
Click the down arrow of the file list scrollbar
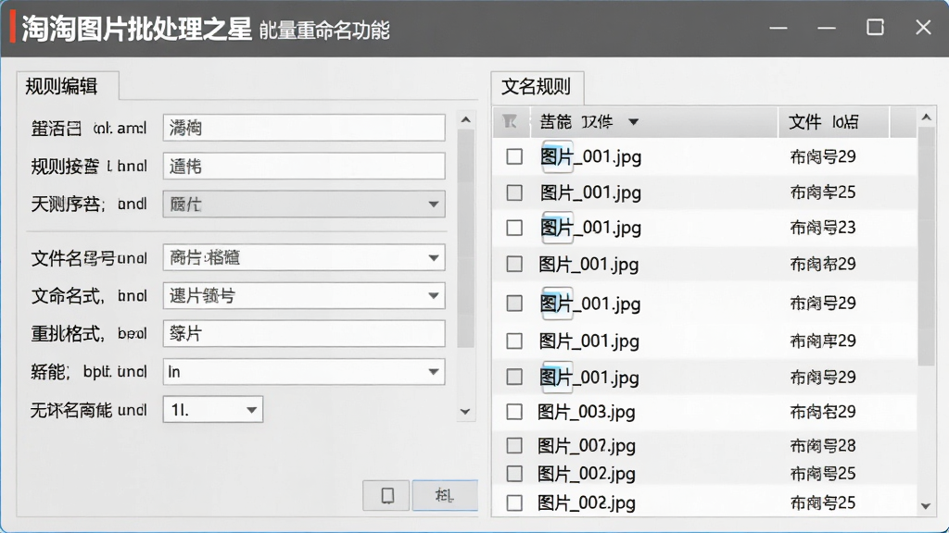926,506
